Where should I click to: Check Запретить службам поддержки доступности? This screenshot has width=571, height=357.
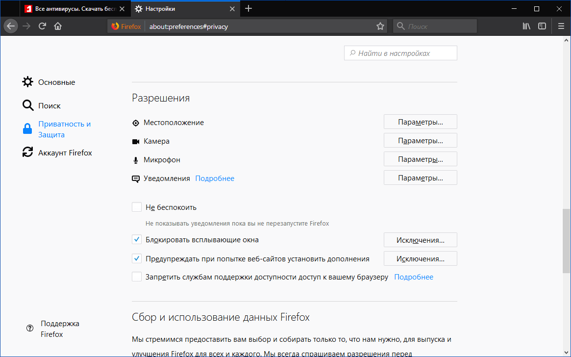tap(137, 276)
